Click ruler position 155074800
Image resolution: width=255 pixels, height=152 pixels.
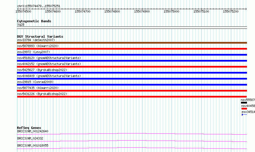click(x=112, y=11)
